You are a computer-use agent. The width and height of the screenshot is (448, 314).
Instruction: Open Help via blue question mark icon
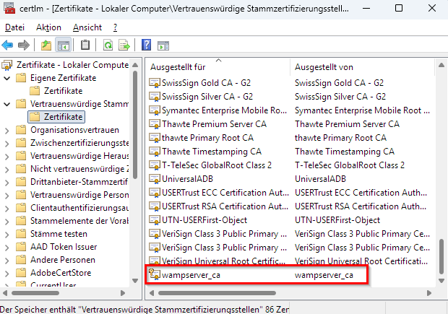click(145, 45)
